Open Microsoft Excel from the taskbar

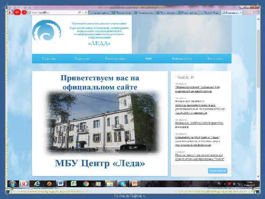[74, 184]
